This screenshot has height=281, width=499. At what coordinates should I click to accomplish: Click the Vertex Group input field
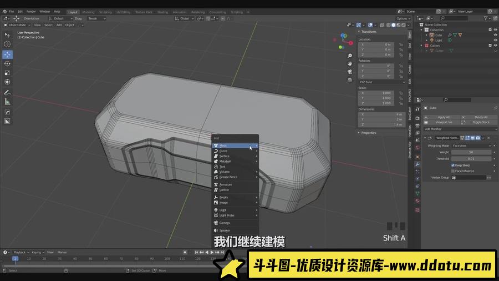click(x=469, y=178)
